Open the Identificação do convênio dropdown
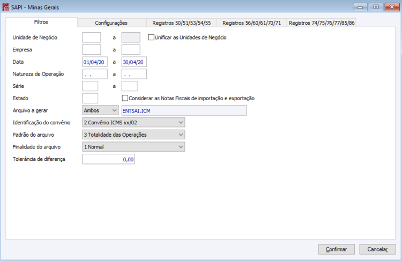Viewport: 402px width, 261px height. coord(133,123)
